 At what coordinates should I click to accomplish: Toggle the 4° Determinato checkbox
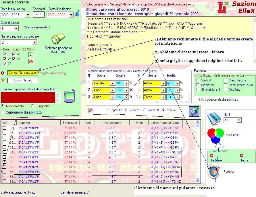(x=14, y=54)
